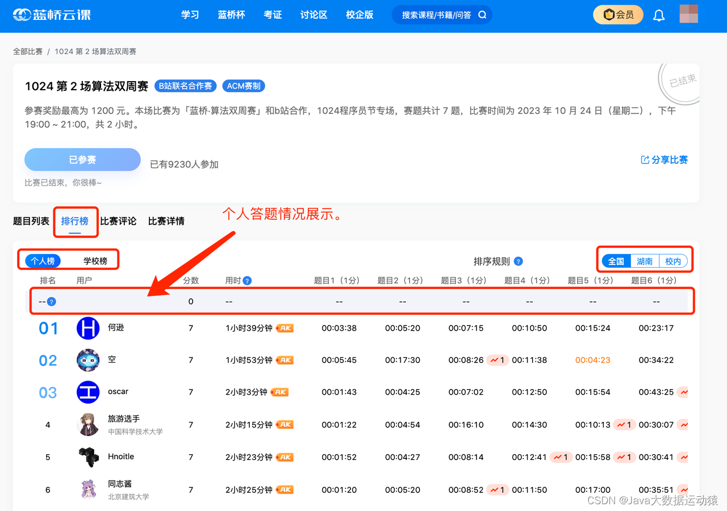Select 全国 region filter
The width and height of the screenshot is (727, 511).
616,261
